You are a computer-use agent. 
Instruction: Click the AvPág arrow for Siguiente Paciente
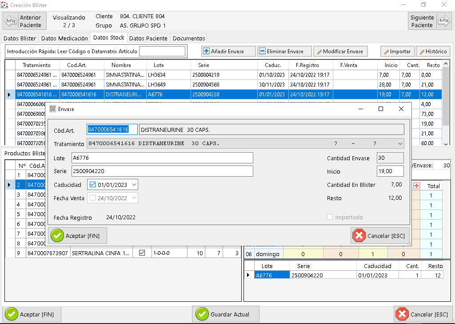(444, 21)
